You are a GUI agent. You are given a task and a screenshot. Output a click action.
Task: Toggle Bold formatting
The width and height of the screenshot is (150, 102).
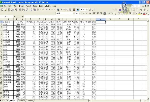(83, 13)
